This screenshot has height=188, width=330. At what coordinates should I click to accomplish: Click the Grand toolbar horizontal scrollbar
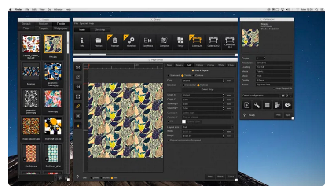point(90,55)
